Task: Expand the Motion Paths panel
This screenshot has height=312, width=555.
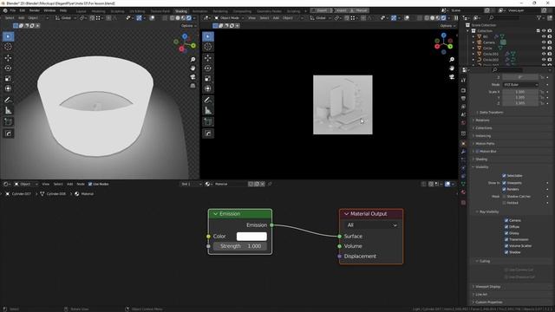Action: tap(485, 144)
